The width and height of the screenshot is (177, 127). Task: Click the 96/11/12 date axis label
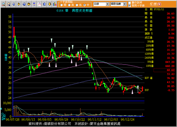(x=95, y=120)
